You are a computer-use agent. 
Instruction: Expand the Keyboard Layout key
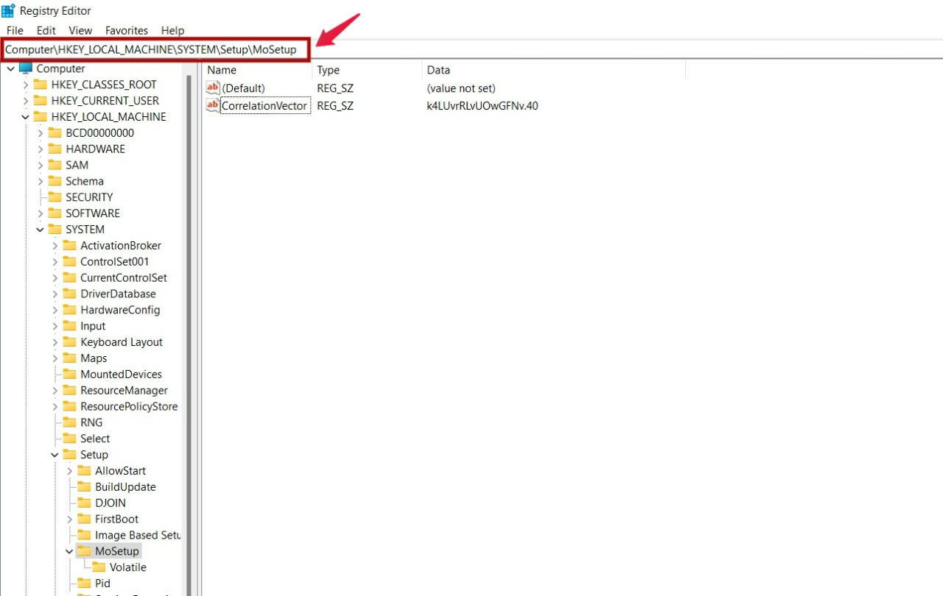point(55,343)
